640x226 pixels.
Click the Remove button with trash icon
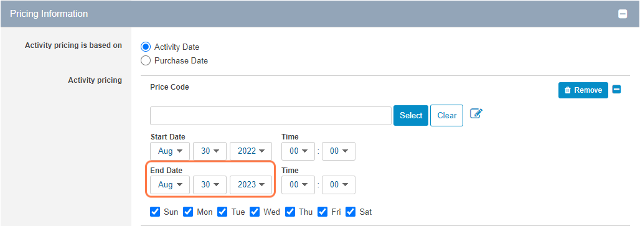tap(583, 90)
